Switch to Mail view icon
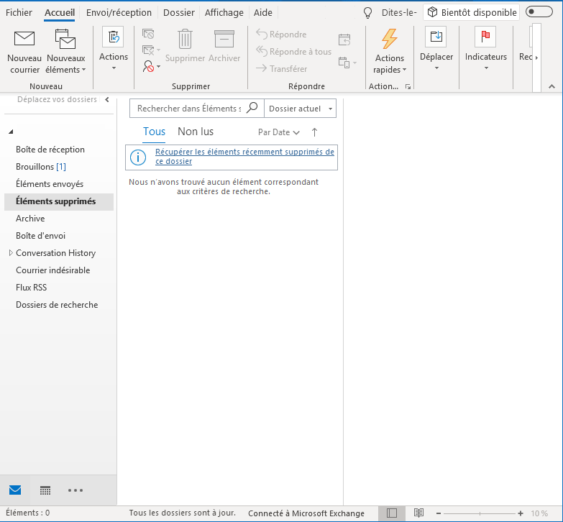 click(x=15, y=490)
